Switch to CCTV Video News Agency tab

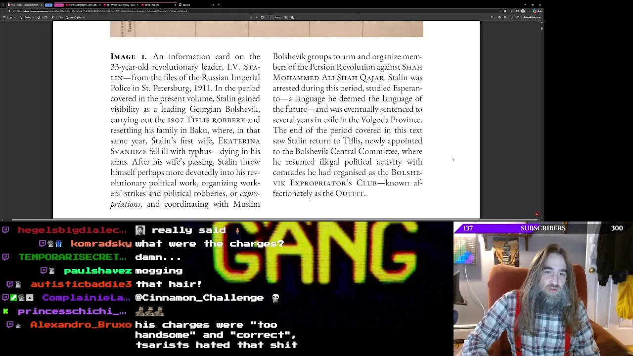121,4
